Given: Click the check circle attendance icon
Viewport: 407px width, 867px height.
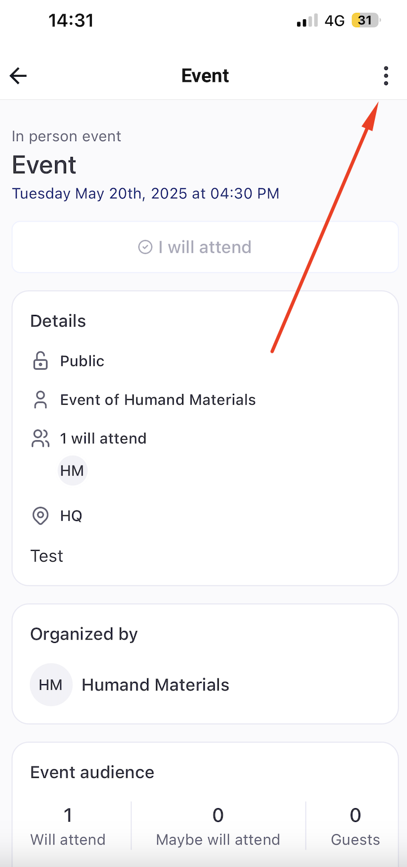Looking at the screenshot, I should click(145, 247).
